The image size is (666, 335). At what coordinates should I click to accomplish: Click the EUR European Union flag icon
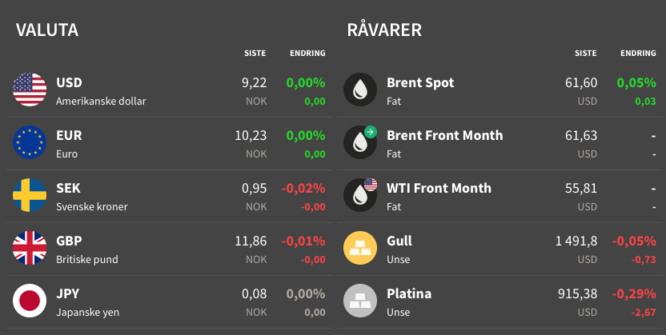pyautogui.click(x=30, y=142)
